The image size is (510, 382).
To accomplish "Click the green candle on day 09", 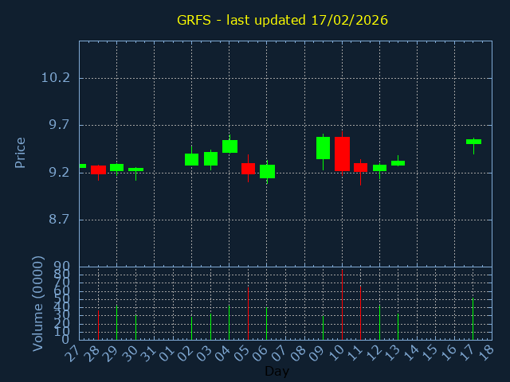I will pos(323,148).
